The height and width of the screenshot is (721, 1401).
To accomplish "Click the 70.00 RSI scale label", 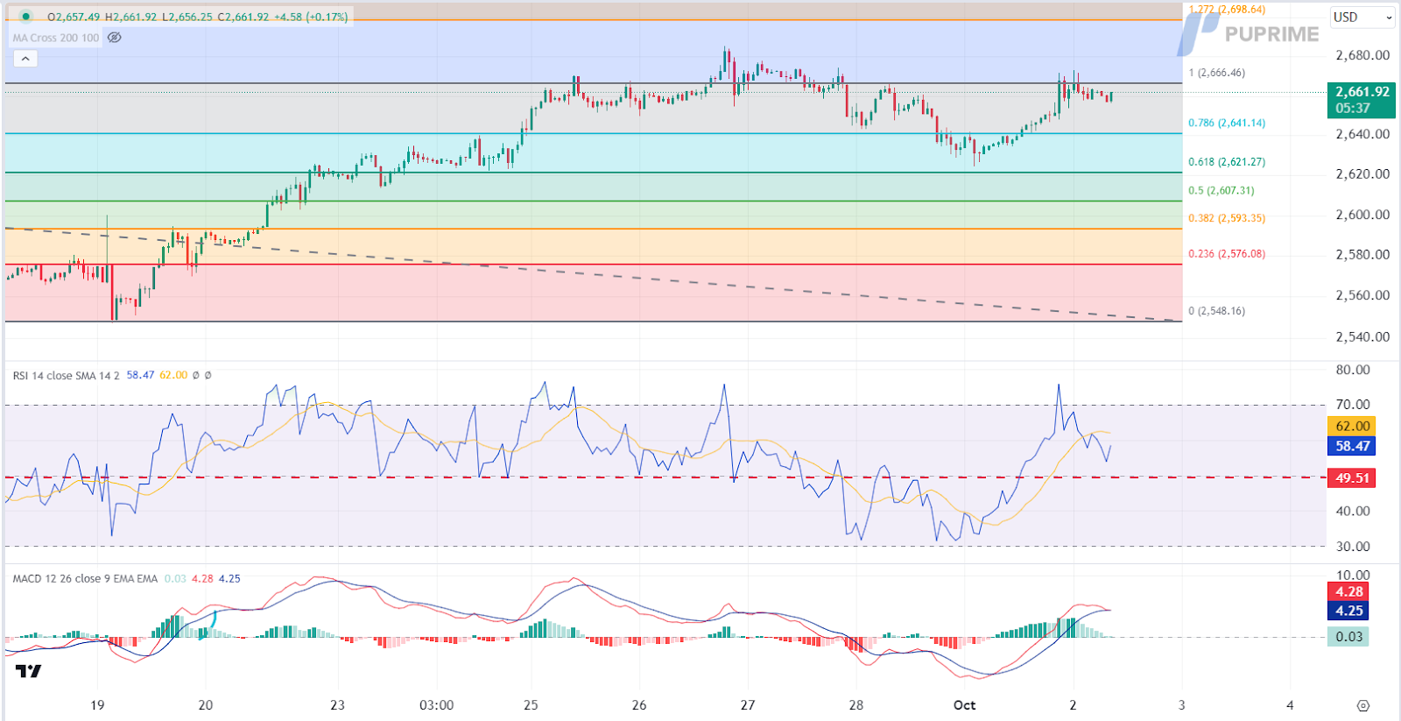I will (x=1353, y=405).
